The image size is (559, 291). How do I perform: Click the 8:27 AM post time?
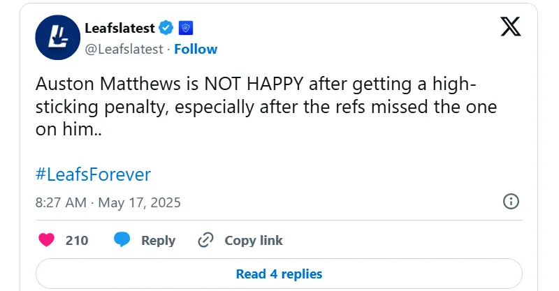(61, 202)
